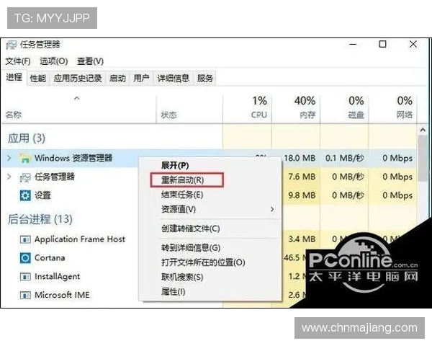The width and height of the screenshot is (432, 346).
Task: Switch to the 性能 tab
Action: (x=38, y=79)
